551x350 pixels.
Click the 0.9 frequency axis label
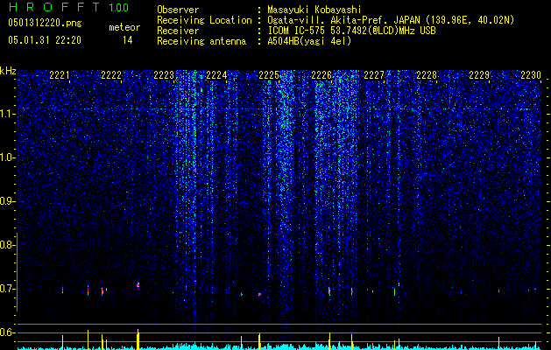(x=8, y=201)
